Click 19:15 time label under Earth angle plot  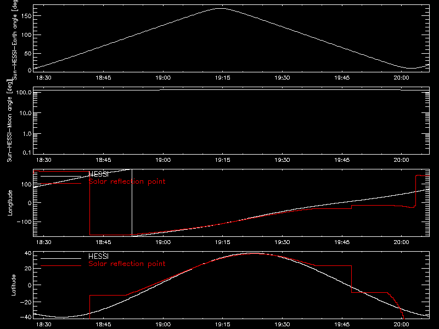tap(223, 78)
